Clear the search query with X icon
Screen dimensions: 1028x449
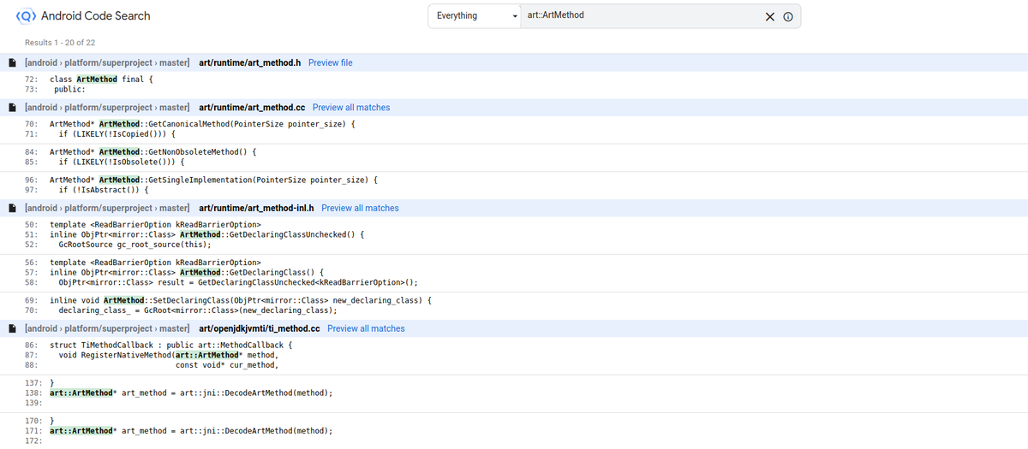point(769,16)
